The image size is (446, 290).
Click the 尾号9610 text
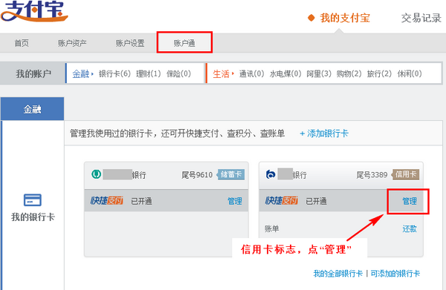coord(197,175)
